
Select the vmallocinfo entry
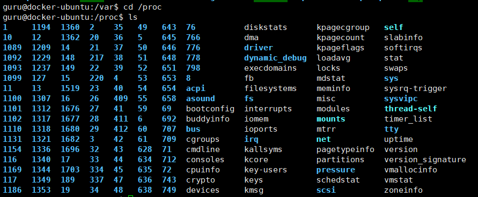[410, 170]
